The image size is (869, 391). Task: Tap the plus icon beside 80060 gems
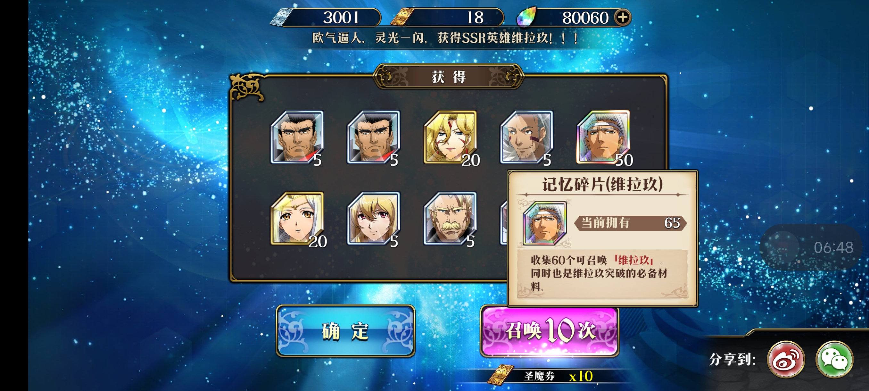pyautogui.click(x=622, y=17)
